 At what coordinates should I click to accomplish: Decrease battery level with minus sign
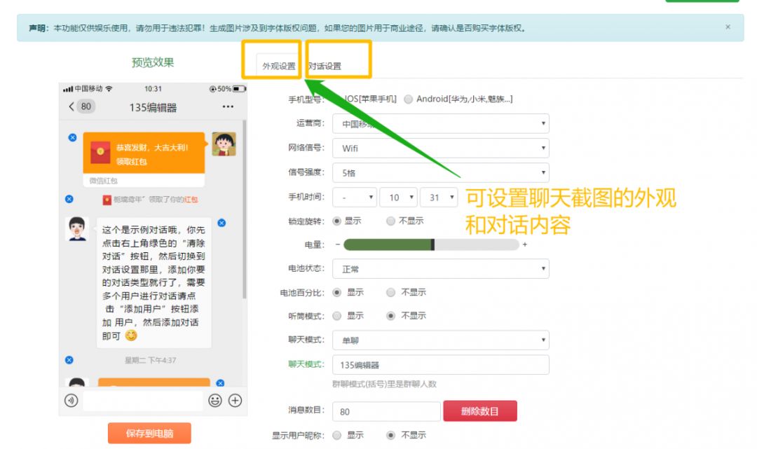[x=337, y=244]
